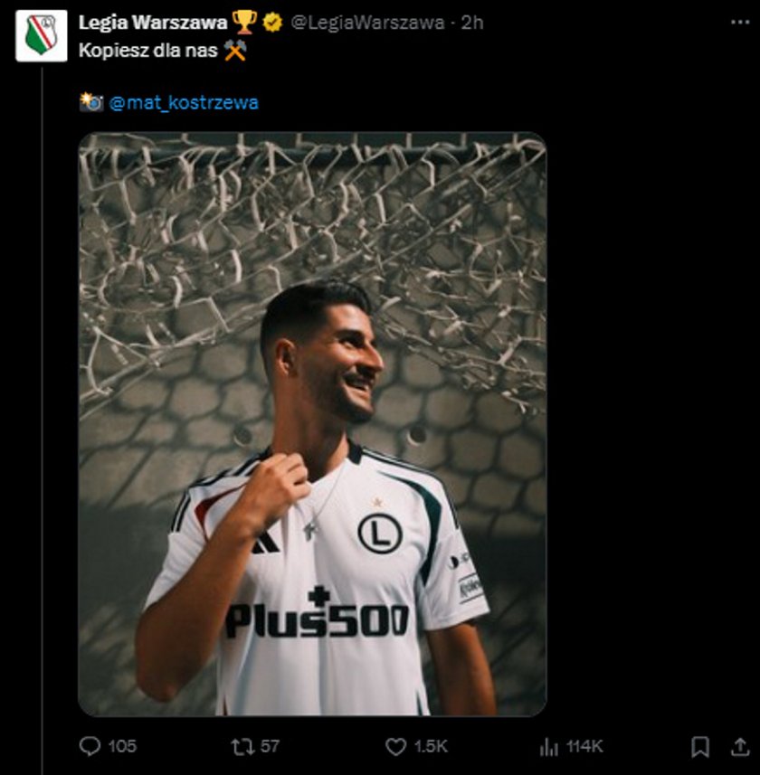
Task: Like the tweet with the heart icon
Action: tap(395, 747)
